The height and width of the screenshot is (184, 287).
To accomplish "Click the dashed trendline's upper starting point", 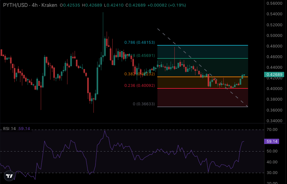I will 157,29.
